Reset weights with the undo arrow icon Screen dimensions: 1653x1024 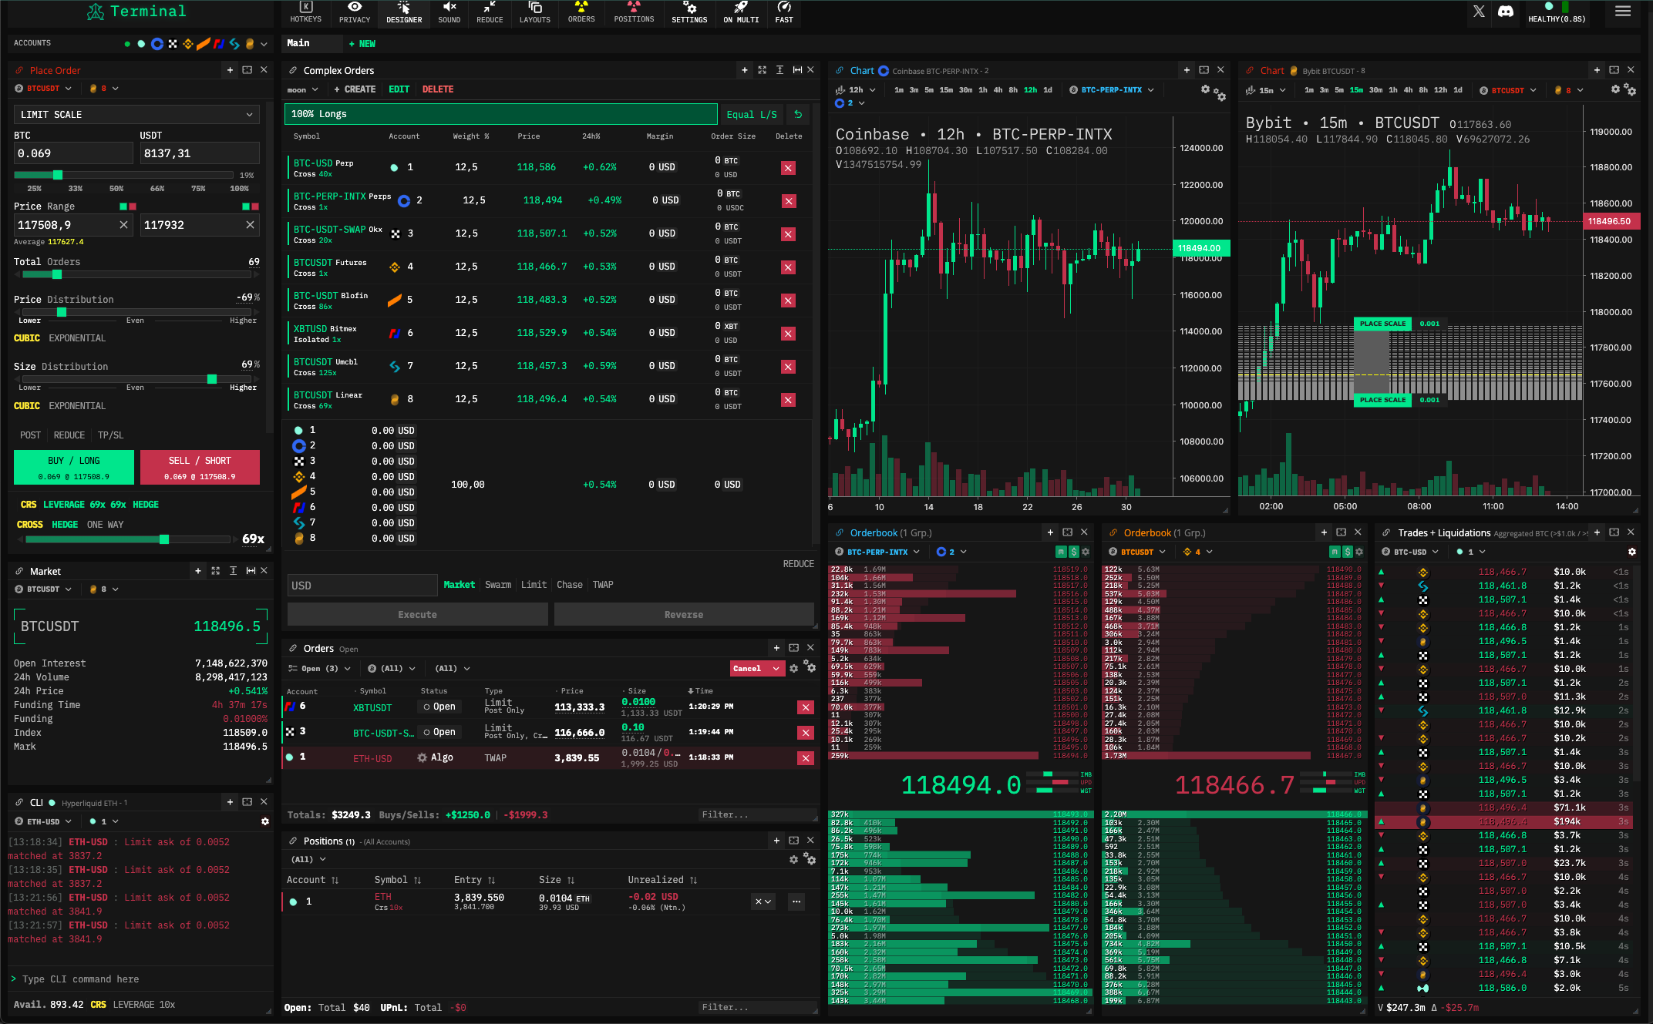point(798,114)
